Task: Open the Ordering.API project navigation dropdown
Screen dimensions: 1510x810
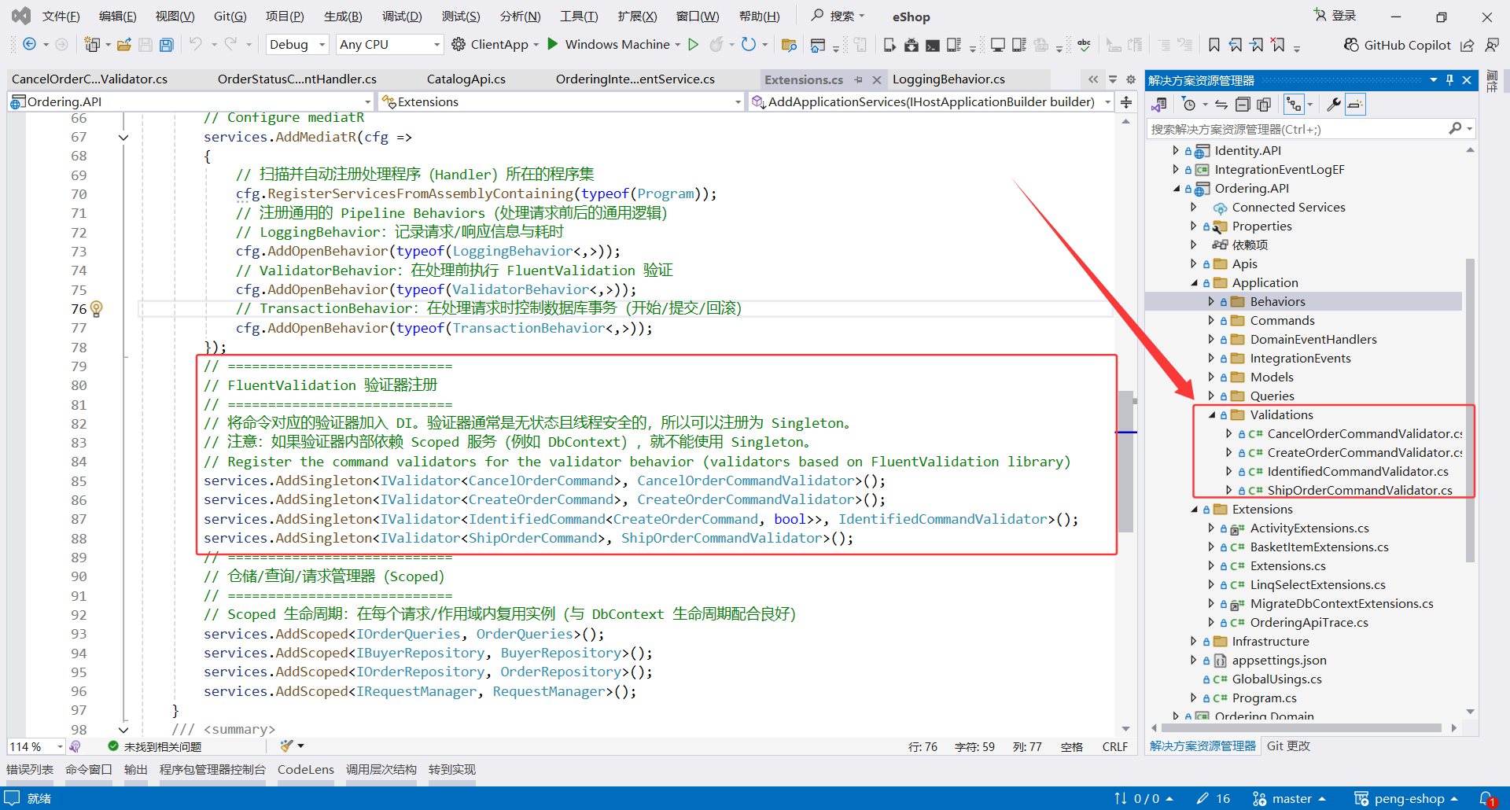Action: coord(190,102)
